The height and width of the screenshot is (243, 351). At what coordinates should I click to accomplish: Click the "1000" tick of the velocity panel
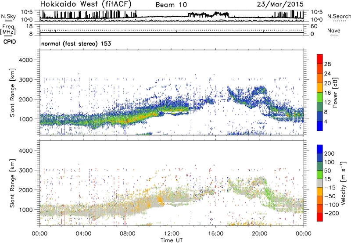pyautogui.click(x=26, y=209)
